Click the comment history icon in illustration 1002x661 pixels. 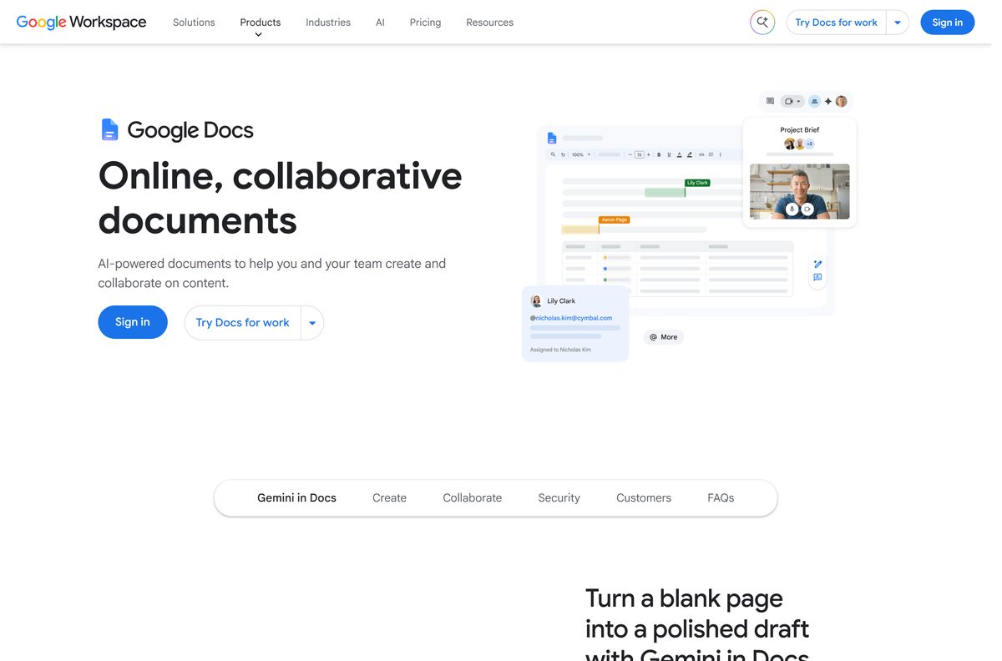pos(770,101)
